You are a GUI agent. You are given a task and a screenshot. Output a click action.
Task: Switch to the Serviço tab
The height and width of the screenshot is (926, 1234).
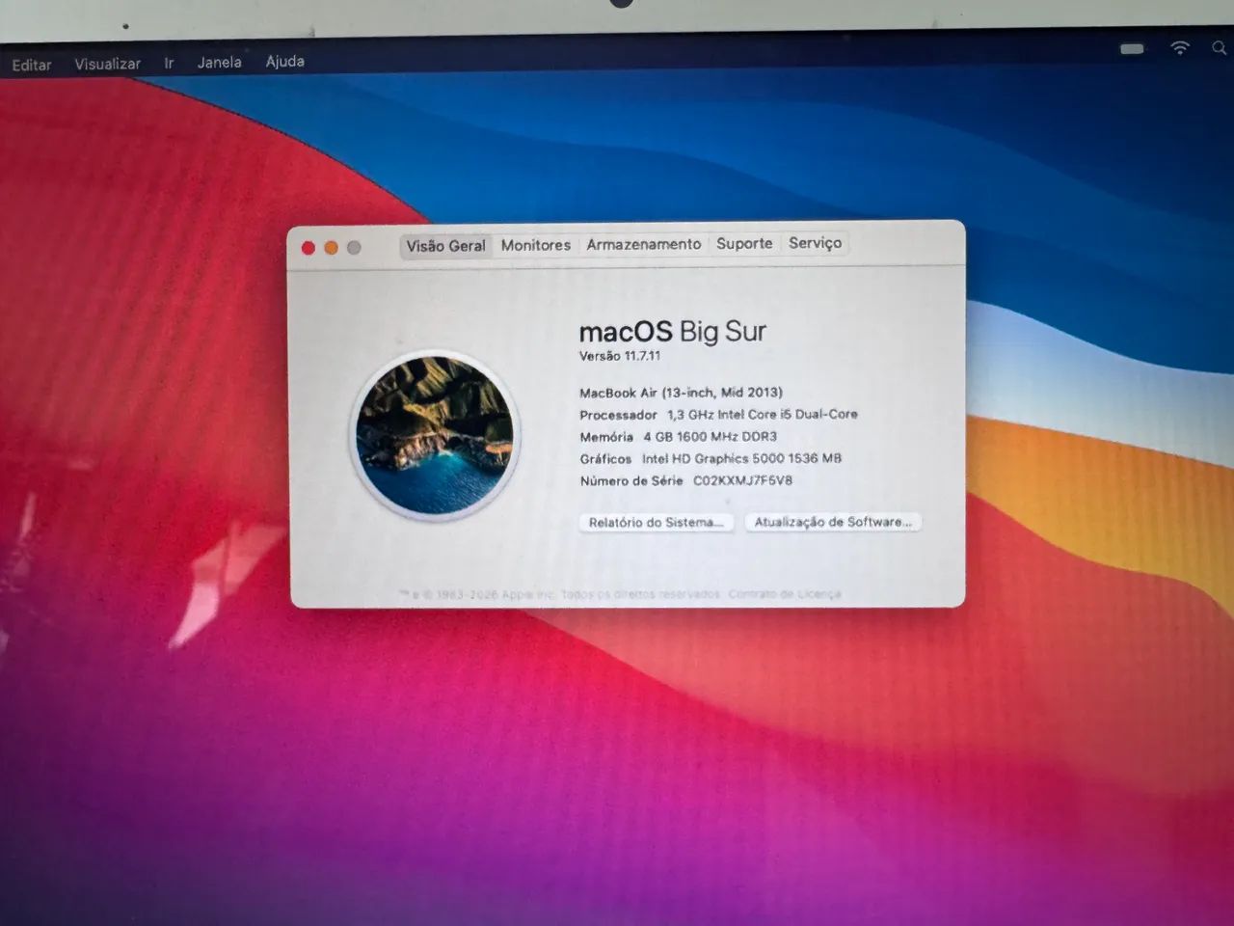click(815, 242)
